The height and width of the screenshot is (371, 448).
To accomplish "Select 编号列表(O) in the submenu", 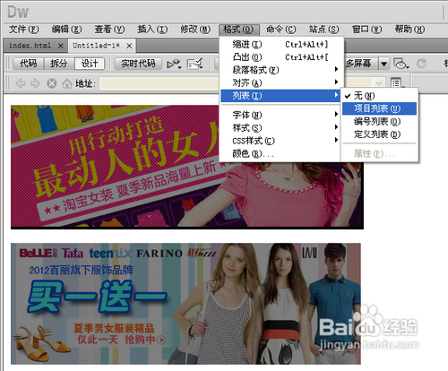I will [x=379, y=121].
